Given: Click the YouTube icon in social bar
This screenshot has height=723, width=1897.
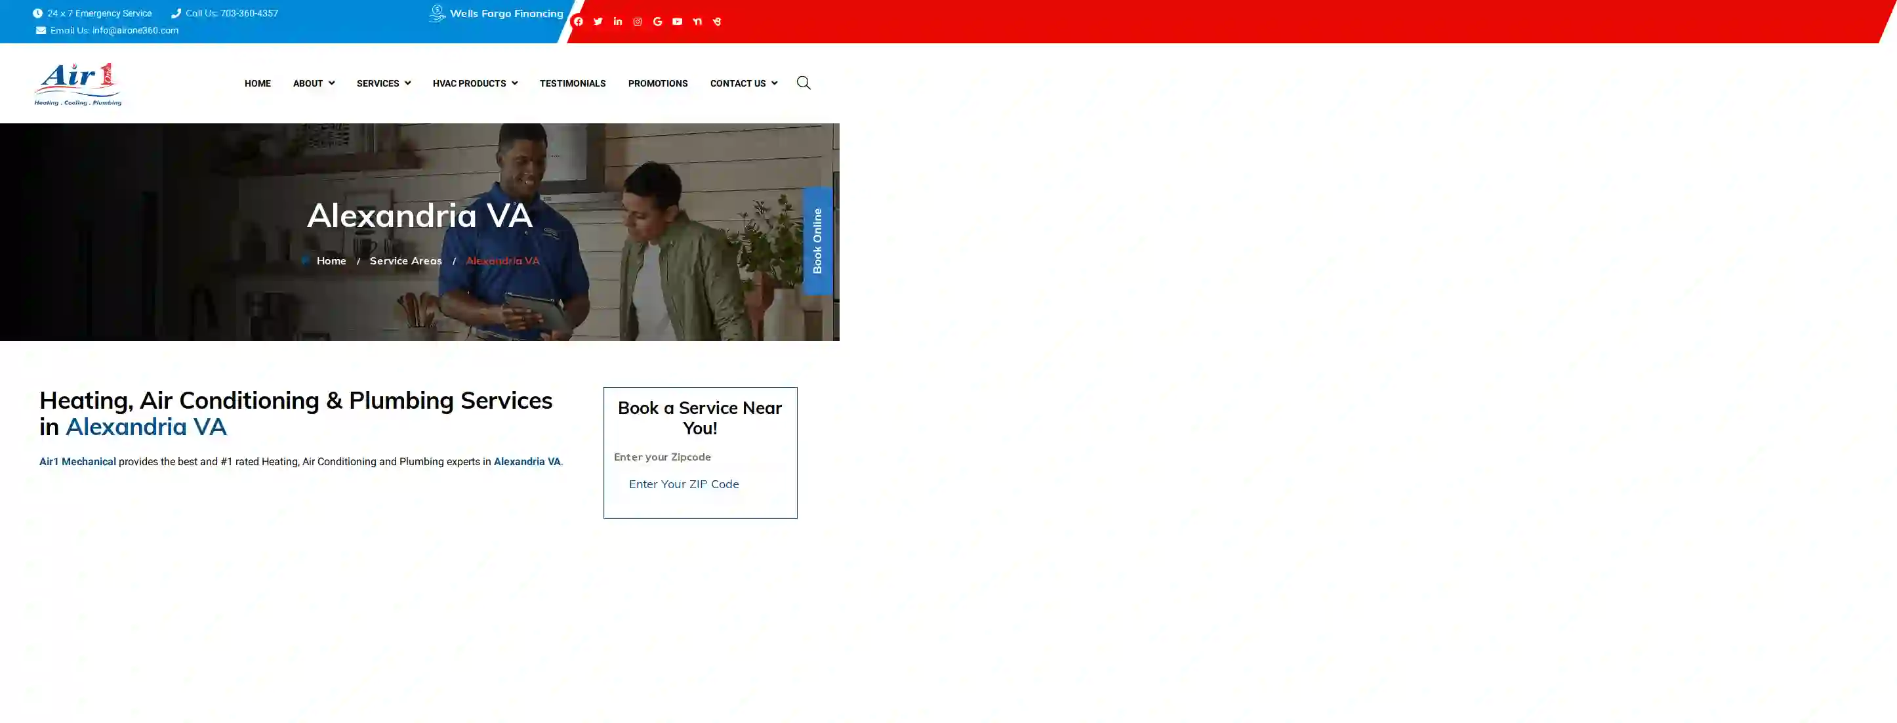Looking at the screenshot, I should coord(678,20).
